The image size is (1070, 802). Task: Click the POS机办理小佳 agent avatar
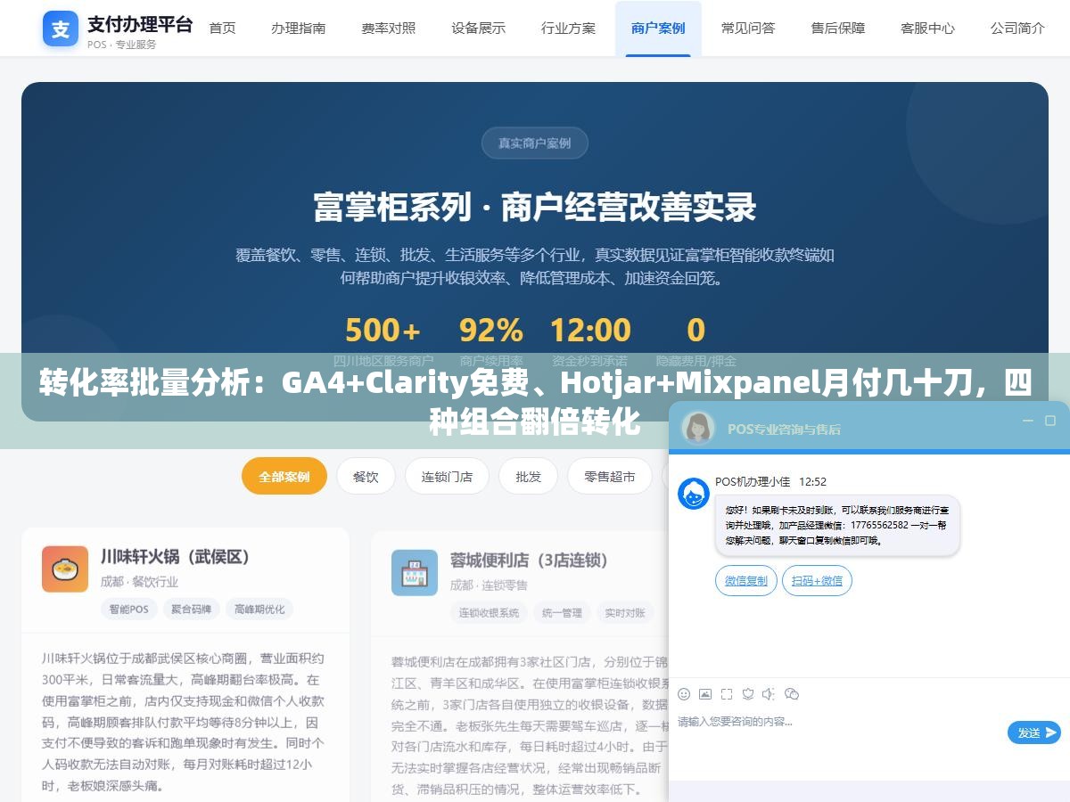pos(694,494)
